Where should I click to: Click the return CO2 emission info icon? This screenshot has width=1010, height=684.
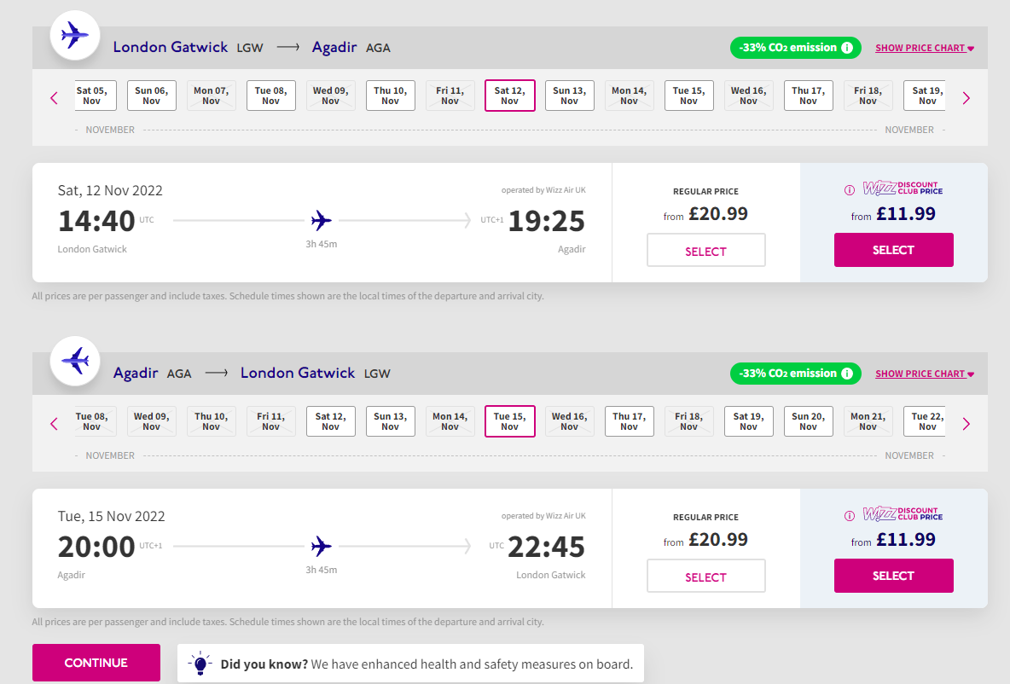tap(847, 374)
